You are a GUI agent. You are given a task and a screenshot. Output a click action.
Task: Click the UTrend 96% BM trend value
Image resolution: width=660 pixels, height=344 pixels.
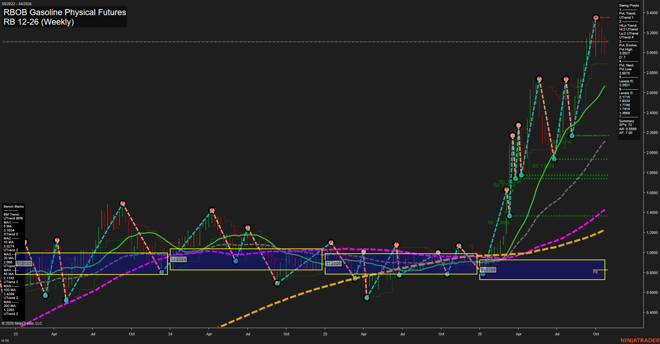coord(13,218)
